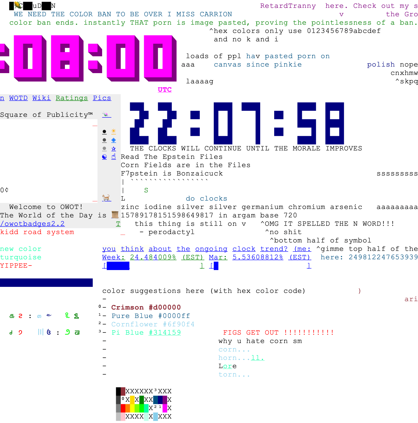Click the blue yin-yang icon
Image resolution: width=418 pixels, height=423 pixels.
(x=104, y=157)
